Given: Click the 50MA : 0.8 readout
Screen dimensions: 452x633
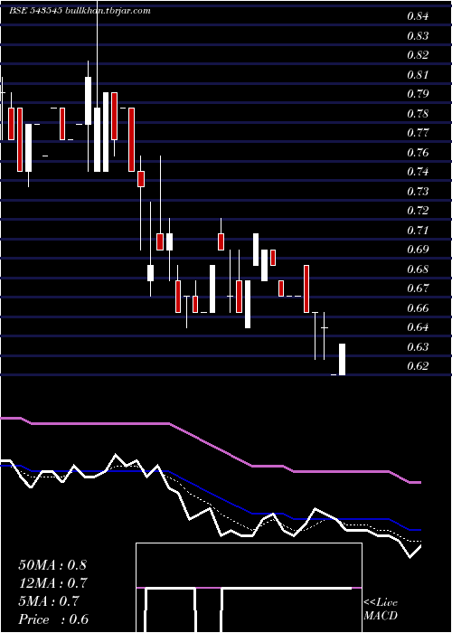Looking at the screenshot, I should coord(52,565).
